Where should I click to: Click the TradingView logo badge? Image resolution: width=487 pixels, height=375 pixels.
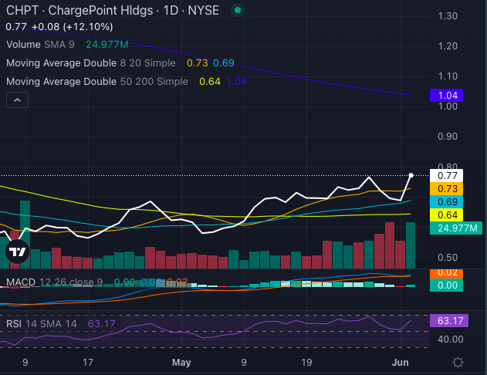tap(18, 252)
